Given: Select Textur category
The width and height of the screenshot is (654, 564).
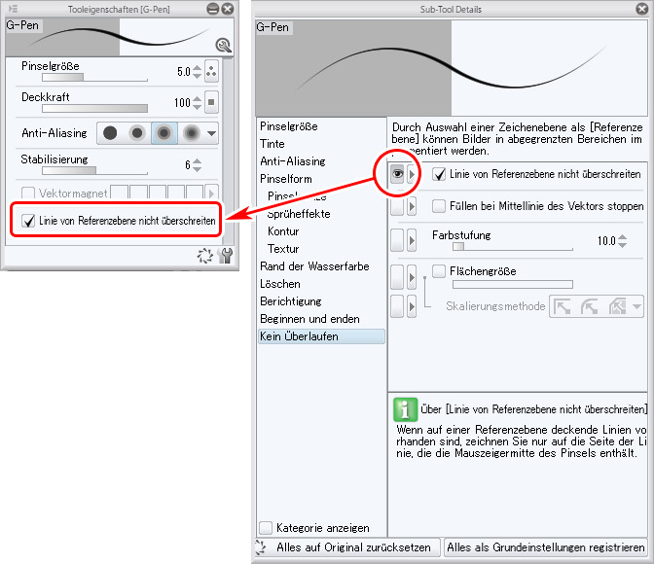Looking at the screenshot, I should click(x=321, y=249).
